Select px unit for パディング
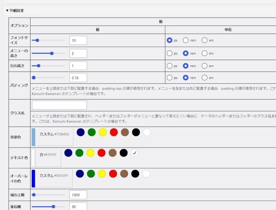 [170, 78]
